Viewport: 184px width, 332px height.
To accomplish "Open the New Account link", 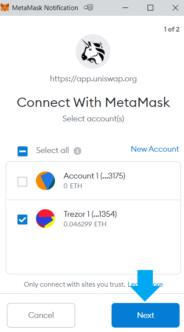I will tap(155, 149).
